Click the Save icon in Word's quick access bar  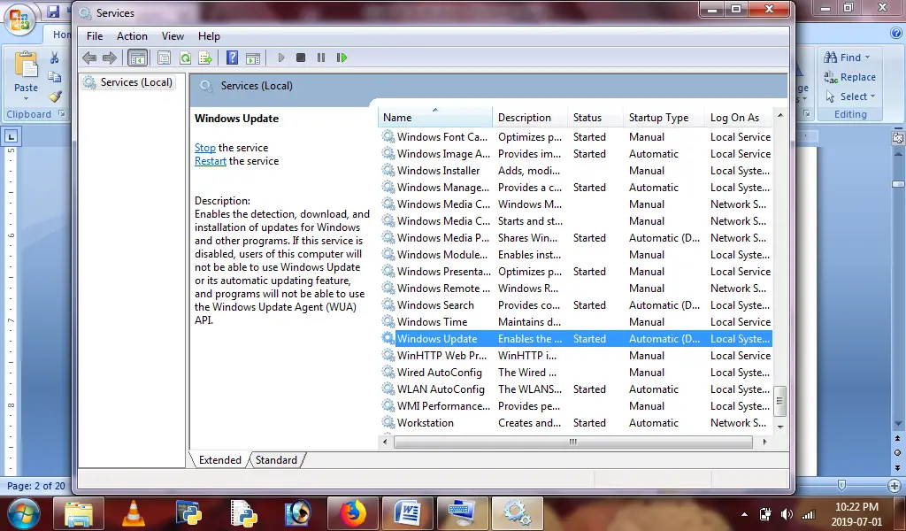pyautogui.click(x=53, y=11)
